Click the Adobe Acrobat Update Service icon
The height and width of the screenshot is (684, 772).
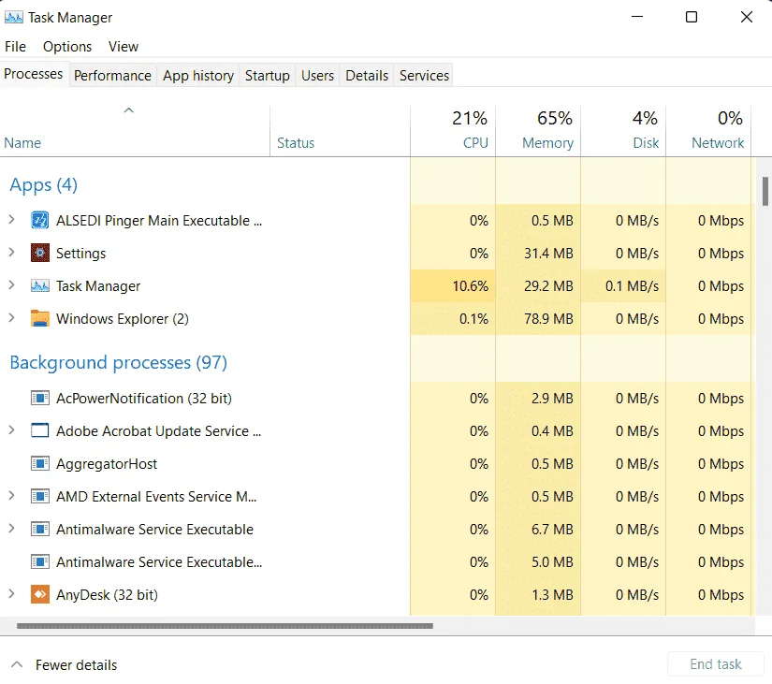(40, 430)
